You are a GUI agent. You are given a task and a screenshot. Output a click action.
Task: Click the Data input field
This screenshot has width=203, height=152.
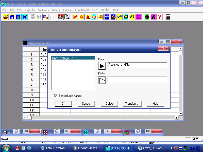137,65
